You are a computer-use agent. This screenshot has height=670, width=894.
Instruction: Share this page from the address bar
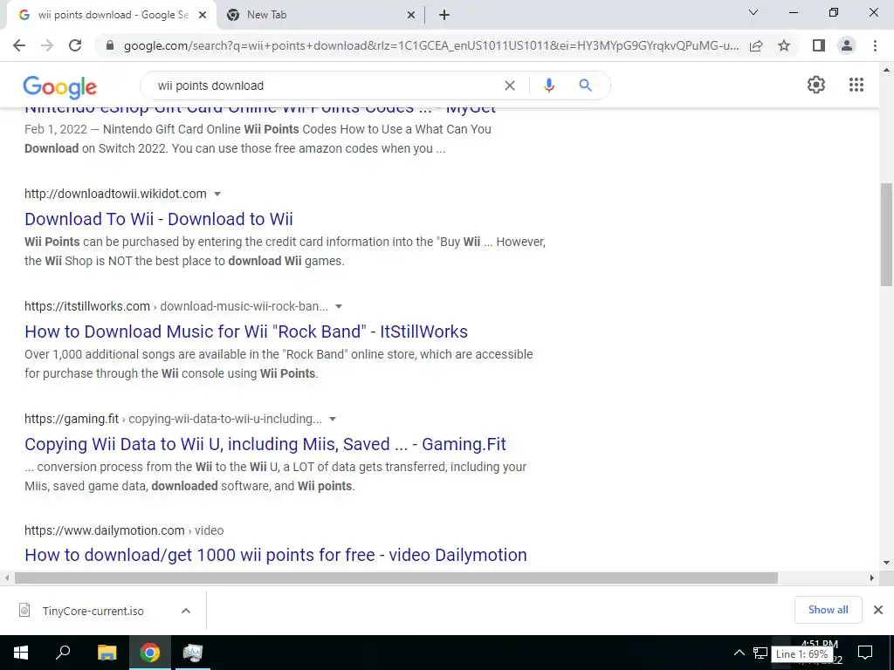pos(756,45)
